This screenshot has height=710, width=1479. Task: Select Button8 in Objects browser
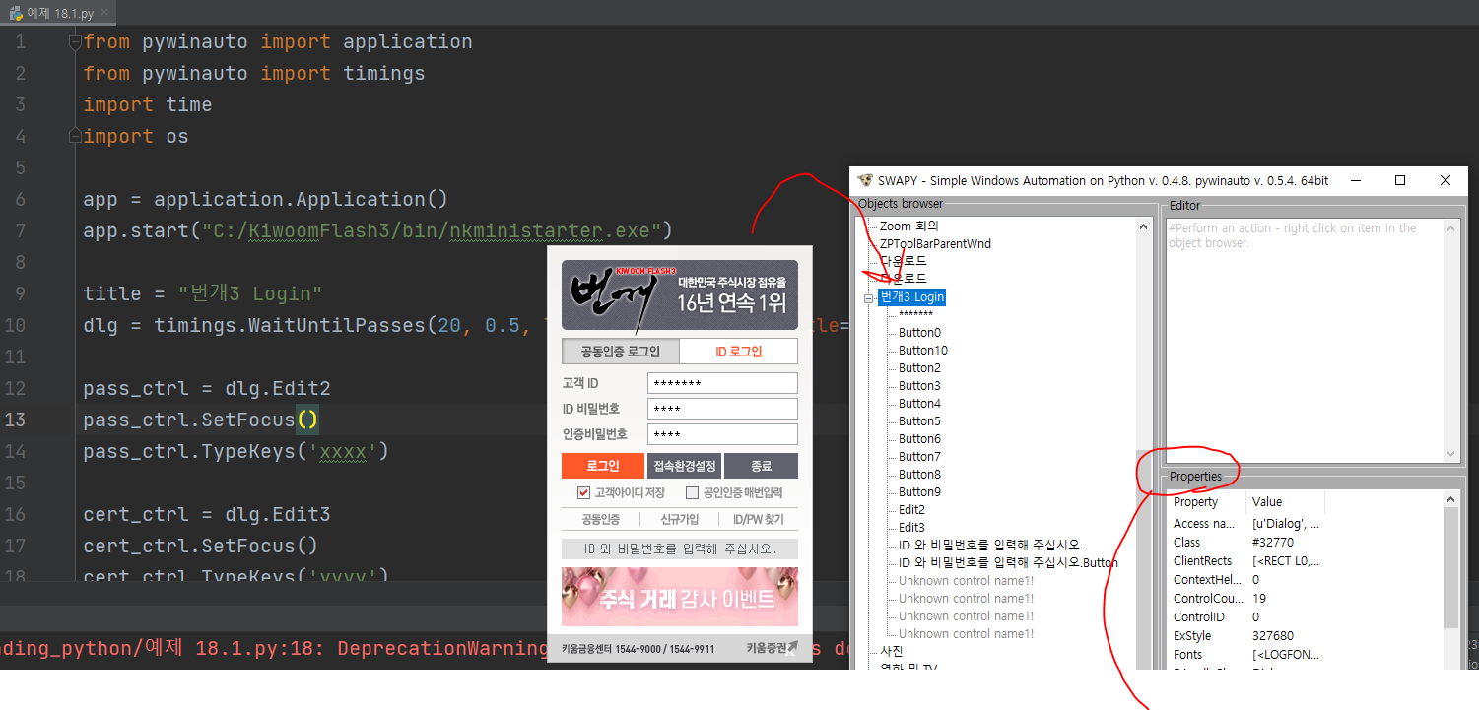[x=919, y=475]
